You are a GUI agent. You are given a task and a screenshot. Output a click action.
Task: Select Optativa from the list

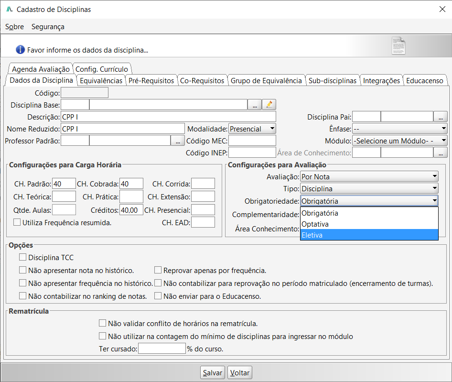pos(369,224)
